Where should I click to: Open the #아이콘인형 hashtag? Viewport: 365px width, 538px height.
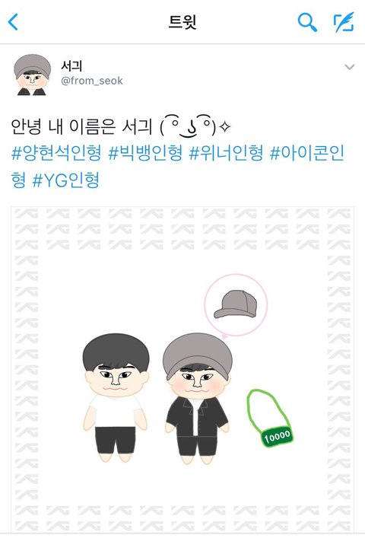[x=177, y=167]
